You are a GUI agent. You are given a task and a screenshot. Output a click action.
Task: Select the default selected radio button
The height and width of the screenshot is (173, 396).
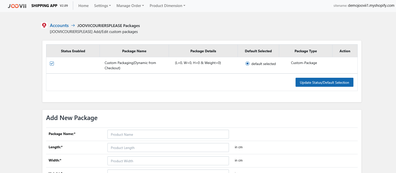tap(247, 63)
